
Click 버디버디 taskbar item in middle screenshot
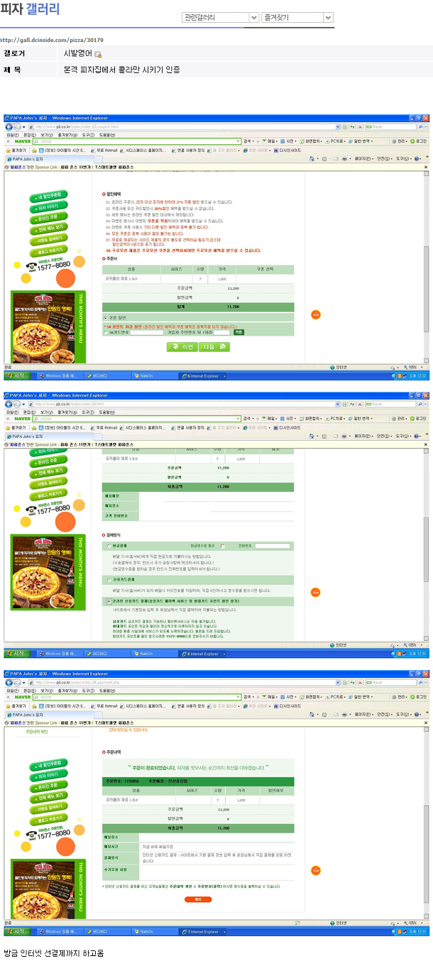coord(106,652)
